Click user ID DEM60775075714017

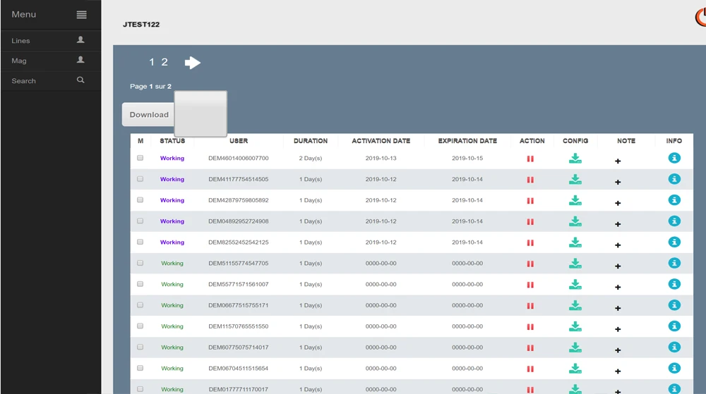click(x=238, y=347)
